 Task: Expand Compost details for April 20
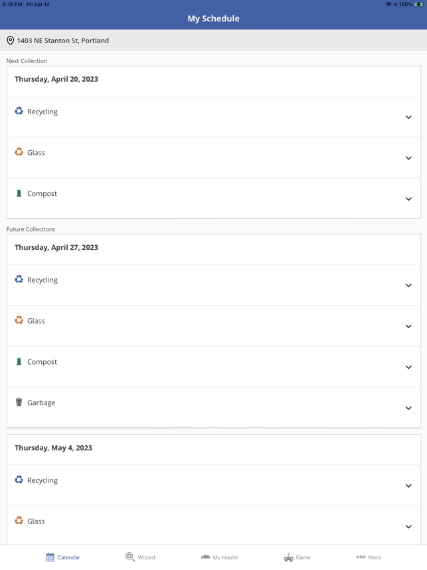pyautogui.click(x=408, y=199)
